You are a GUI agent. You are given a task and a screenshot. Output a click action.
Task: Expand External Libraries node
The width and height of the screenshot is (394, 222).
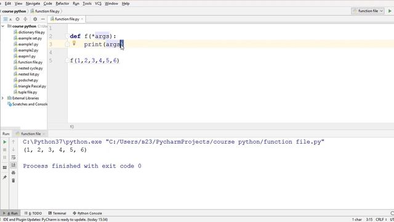tap(2, 98)
